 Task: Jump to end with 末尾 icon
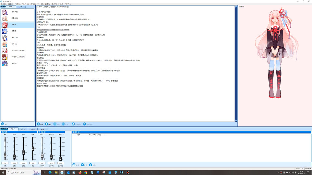(x=63, y=124)
